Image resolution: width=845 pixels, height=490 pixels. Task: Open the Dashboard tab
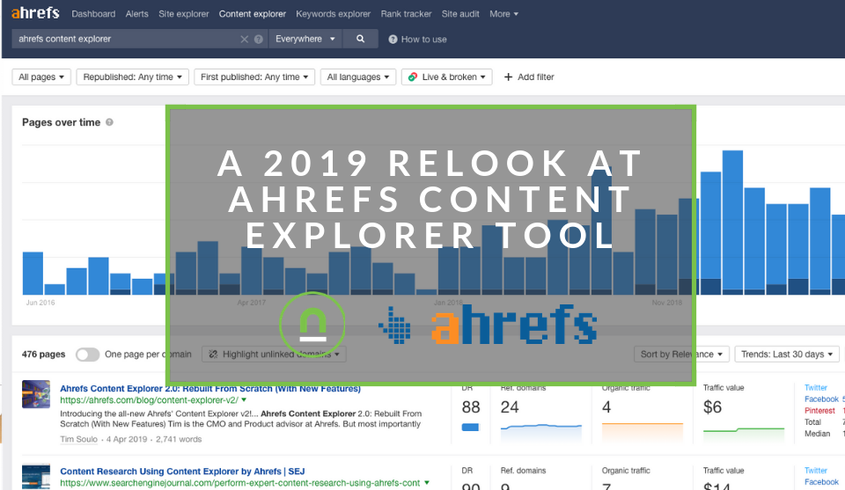(93, 14)
